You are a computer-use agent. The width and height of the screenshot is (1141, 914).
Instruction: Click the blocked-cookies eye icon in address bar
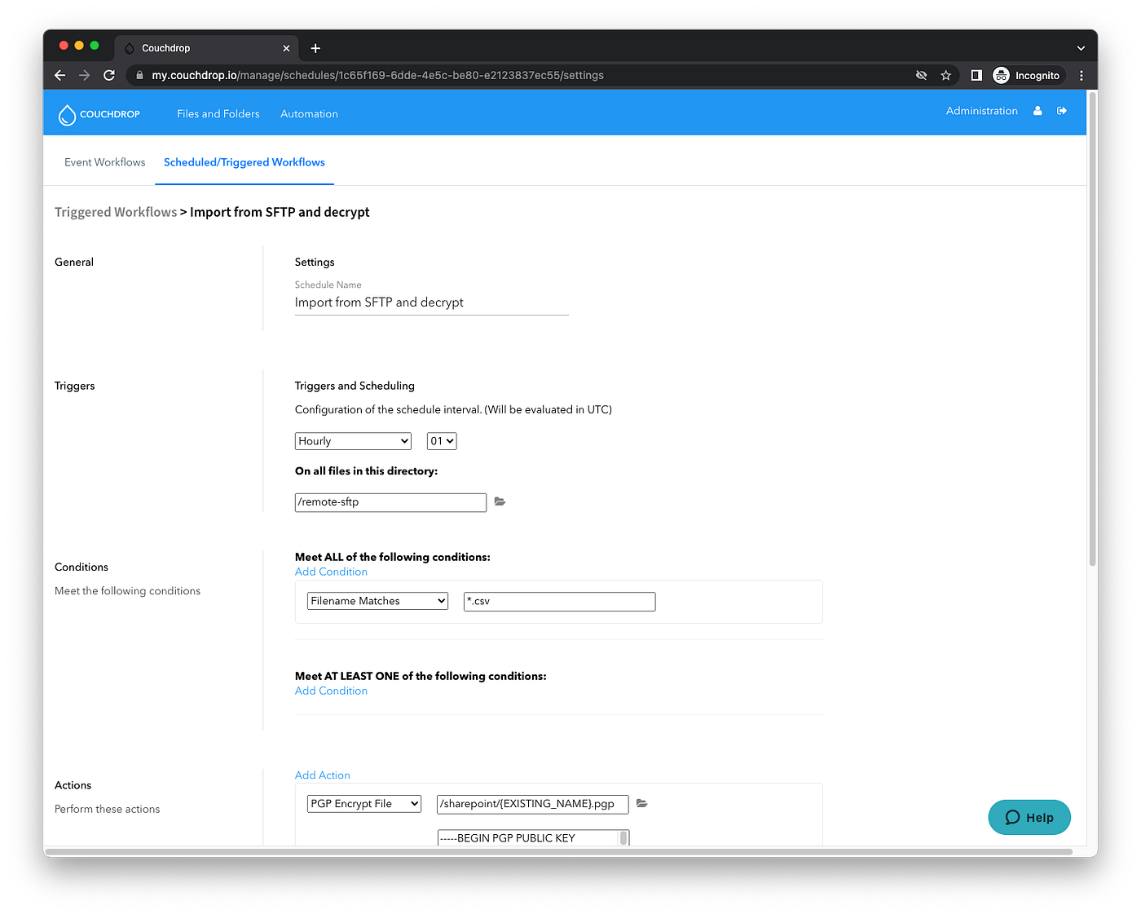click(921, 75)
